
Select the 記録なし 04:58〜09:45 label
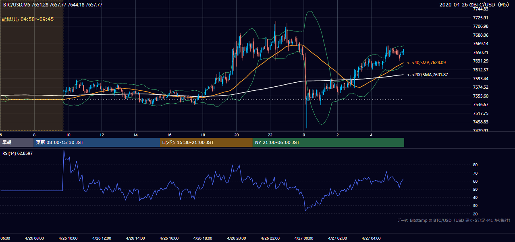28,19
